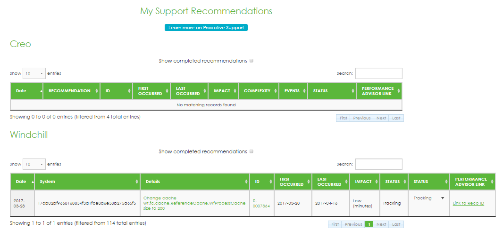Click the No matching records found row

206,105
